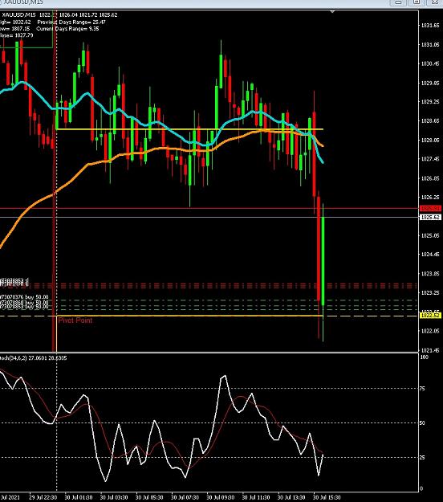Viewport: 443px width, 502px height.
Task: Select the Pivot Point text label
Action: point(75,320)
